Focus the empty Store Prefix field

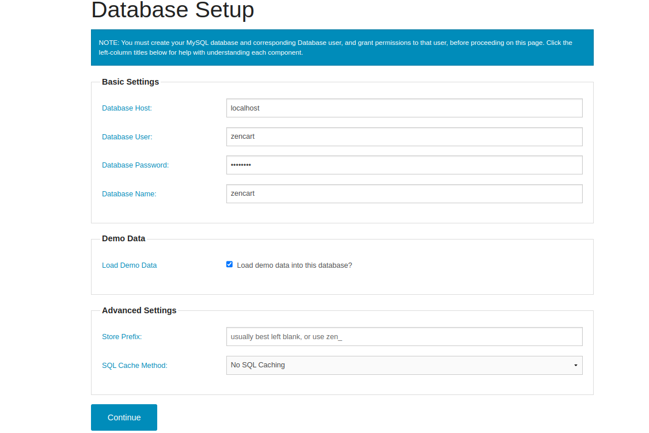click(x=404, y=336)
